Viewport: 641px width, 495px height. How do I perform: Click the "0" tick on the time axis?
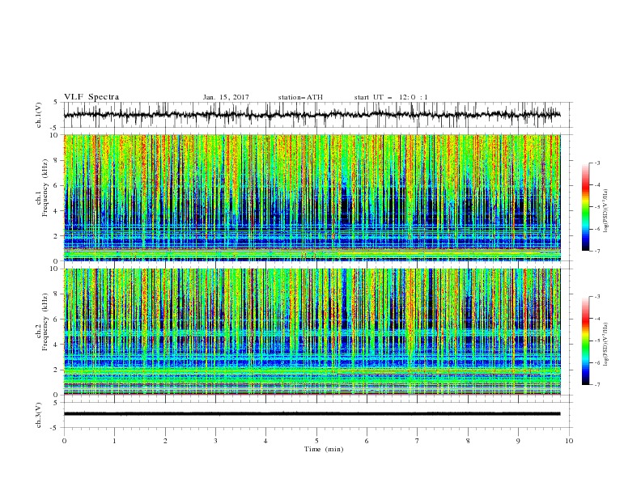[x=64, y=441]
